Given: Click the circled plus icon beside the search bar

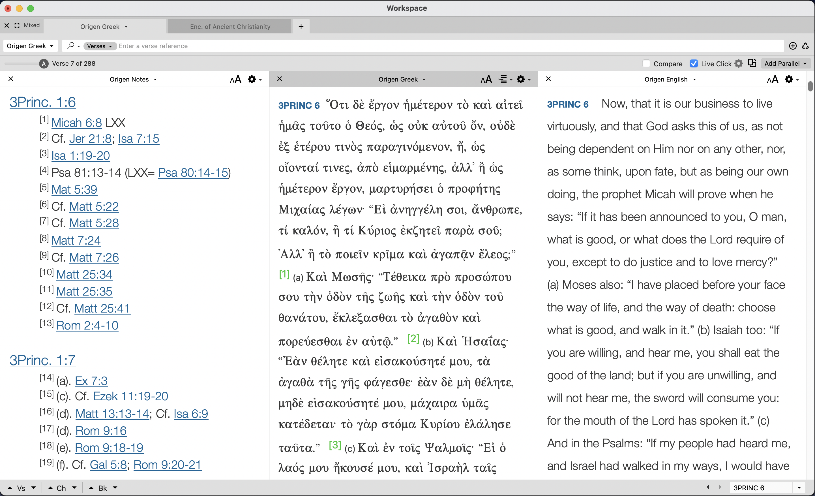Looking at the screenshot, I should tap(793, 46).
